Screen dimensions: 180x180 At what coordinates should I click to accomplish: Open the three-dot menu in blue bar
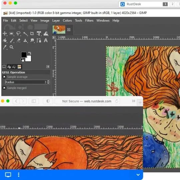pyautogui.click(x=19, y=175)
